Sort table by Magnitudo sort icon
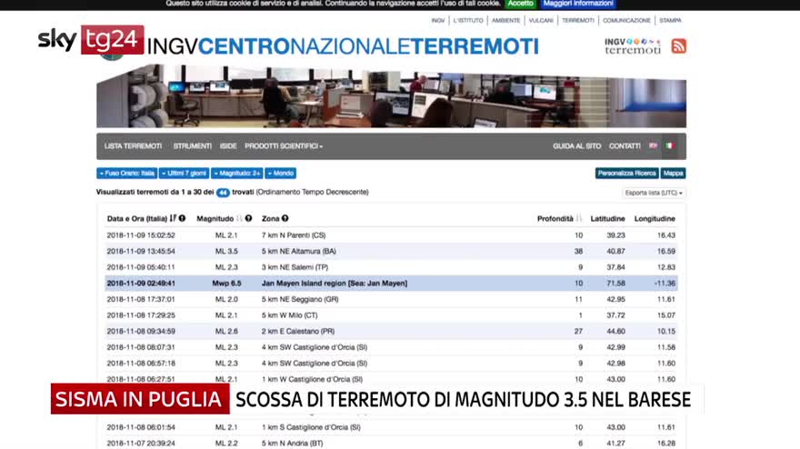 point(240,218)
